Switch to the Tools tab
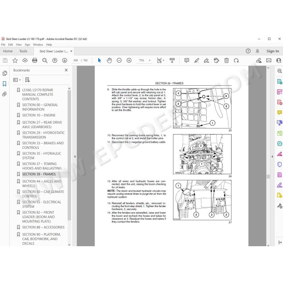 (x=23, y=51)
